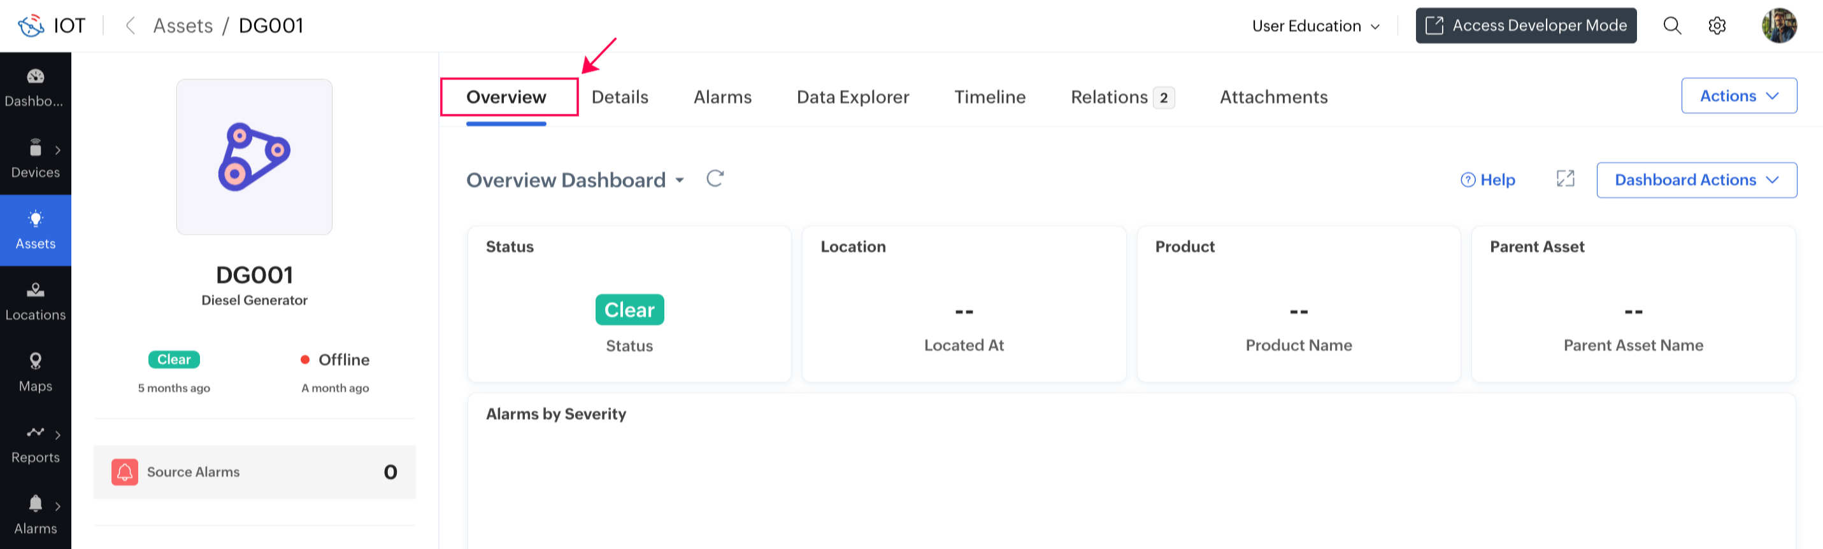Image resolution: width=1823 pixels, height=549 pixels.
Task: Click the Source Alarms bell icon
Action: 125,472
